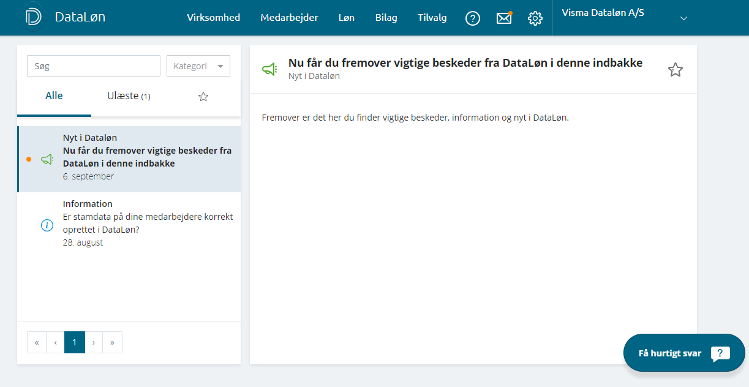This screenshot has width=749, height=387.
Task: Focus the Søg search field
Action: click(94, 66)
